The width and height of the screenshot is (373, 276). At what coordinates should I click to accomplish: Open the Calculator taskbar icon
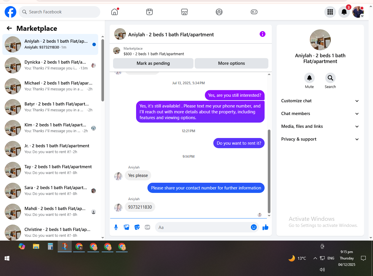coord(50,247)
